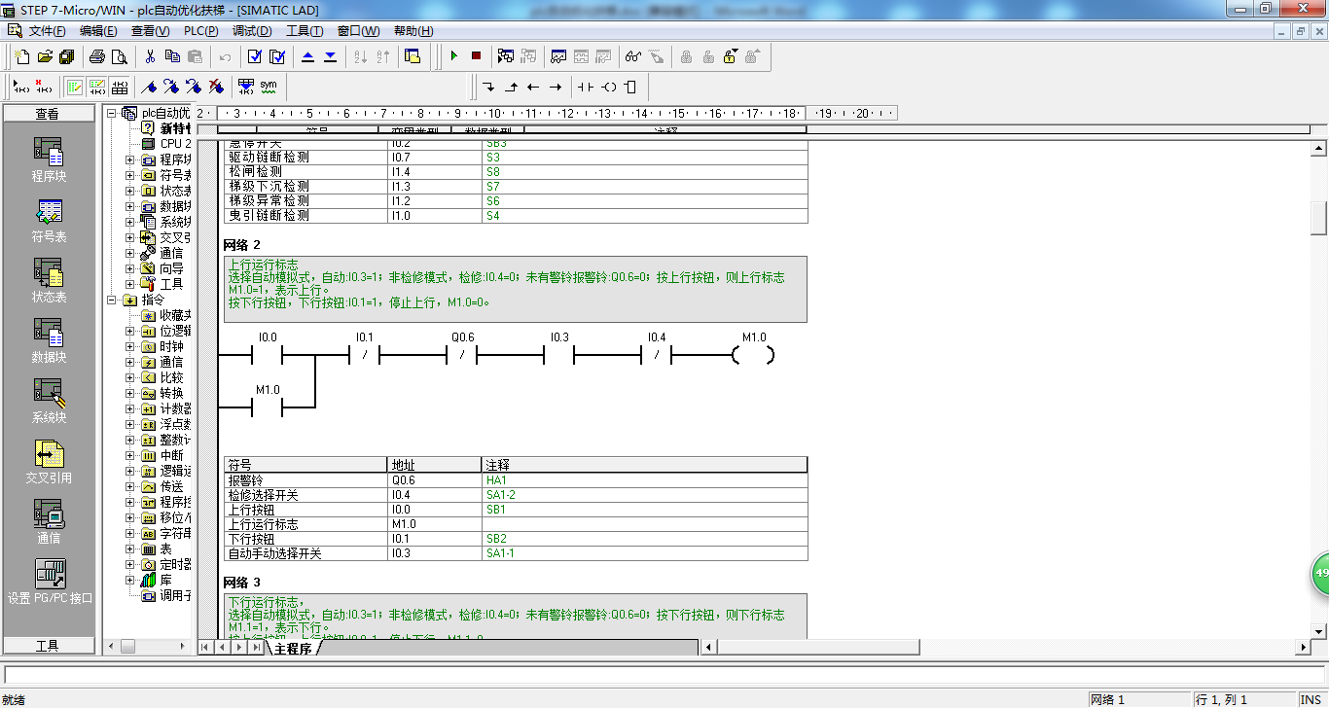1329x708 pixels.
Task: Click the Copy icon in toolbar
Action: tap(172, 56)
